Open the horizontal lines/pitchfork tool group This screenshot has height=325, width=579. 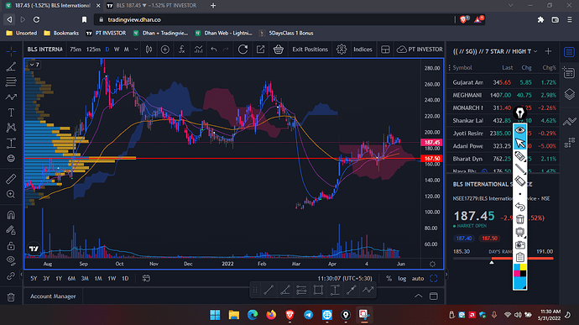(11, 81)
